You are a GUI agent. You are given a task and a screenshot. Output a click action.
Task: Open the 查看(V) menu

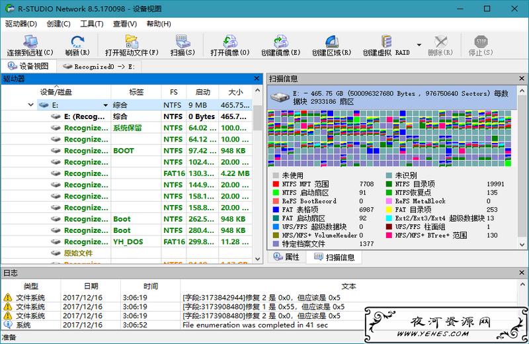(x=125, y=24)
